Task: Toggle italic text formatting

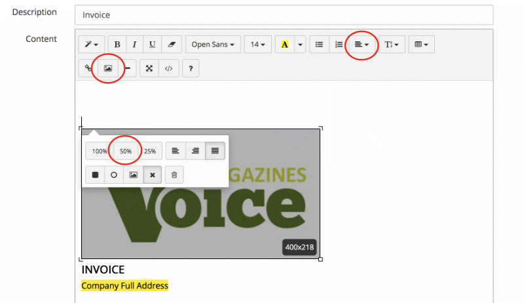Action: tap(134, 45)
